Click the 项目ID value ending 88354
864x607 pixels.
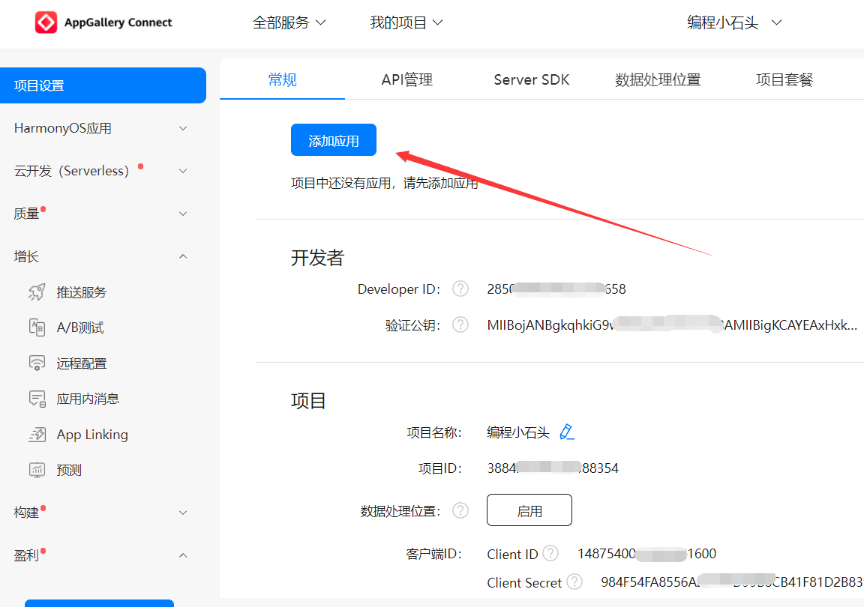(x=553, y=468)
